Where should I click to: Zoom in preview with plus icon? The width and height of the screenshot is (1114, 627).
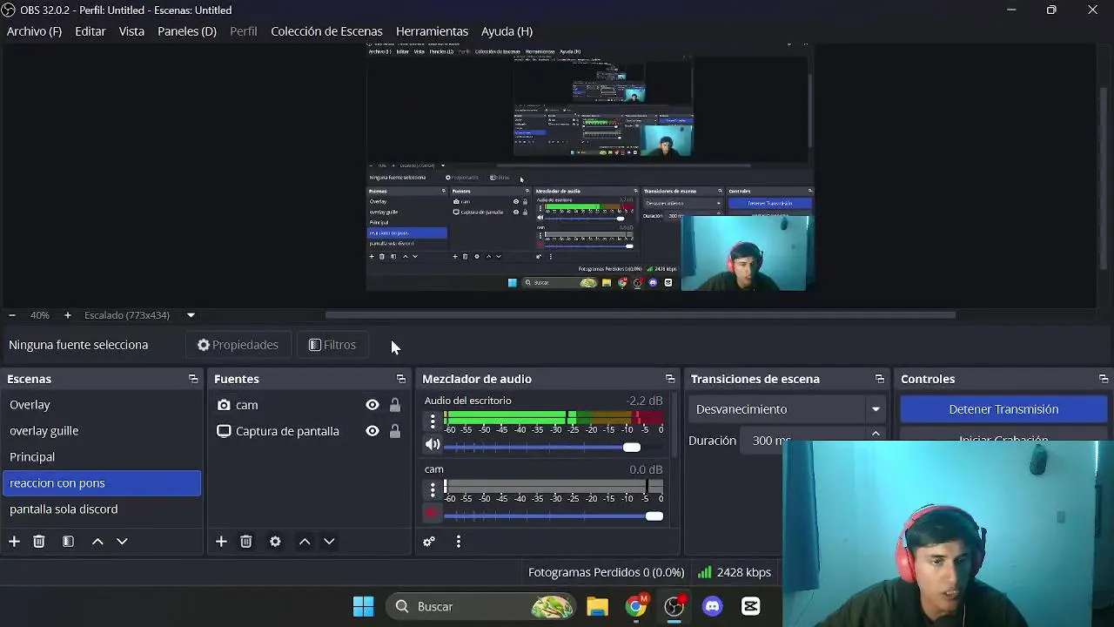pos(67,315)
